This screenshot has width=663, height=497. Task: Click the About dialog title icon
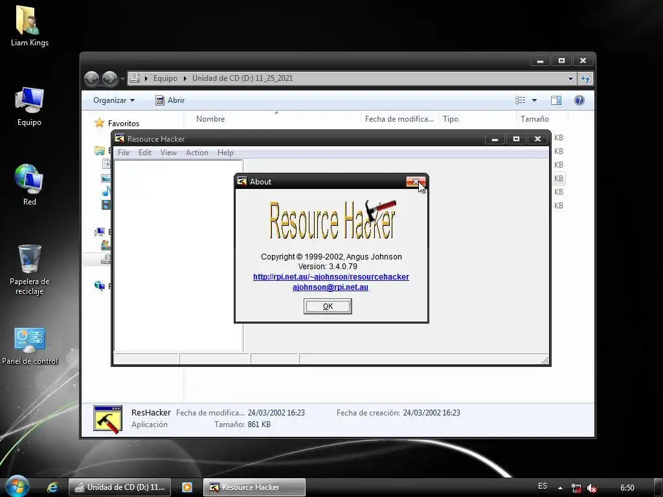click(x=242, y=181)
